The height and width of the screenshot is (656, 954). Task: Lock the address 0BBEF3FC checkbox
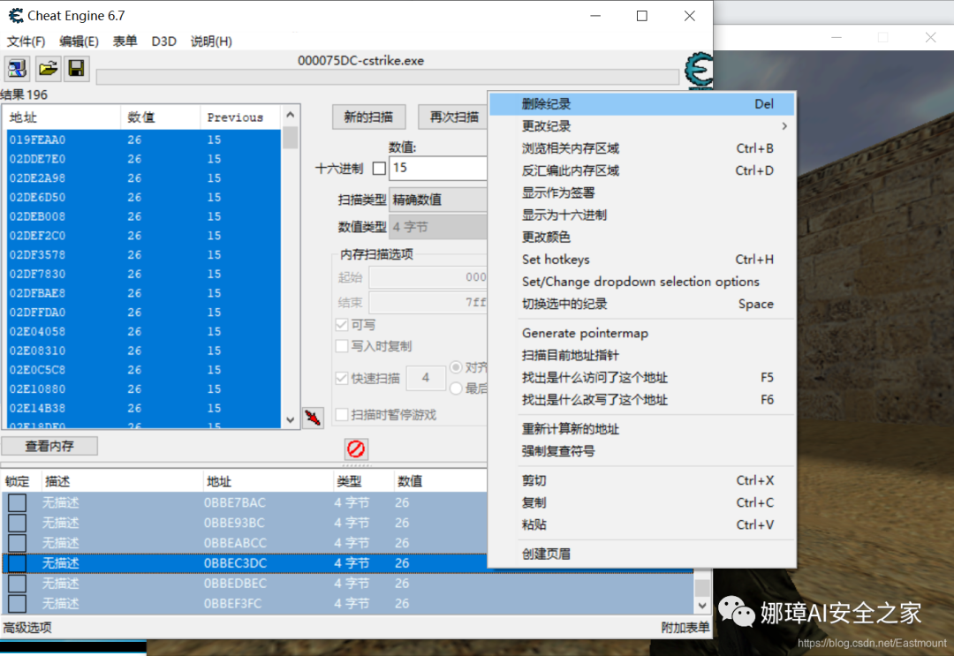(17, 603)
